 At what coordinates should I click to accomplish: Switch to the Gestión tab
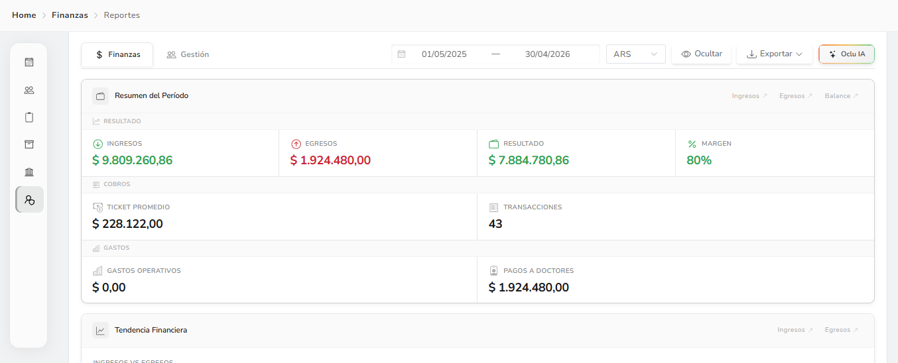point(188,55)
